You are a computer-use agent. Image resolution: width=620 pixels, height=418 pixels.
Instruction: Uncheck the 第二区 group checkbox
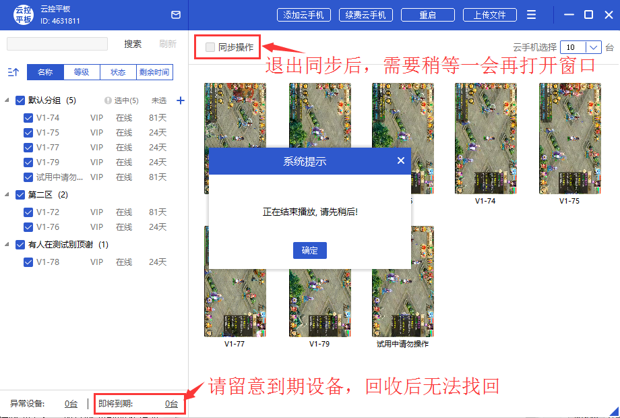point(20,195)
